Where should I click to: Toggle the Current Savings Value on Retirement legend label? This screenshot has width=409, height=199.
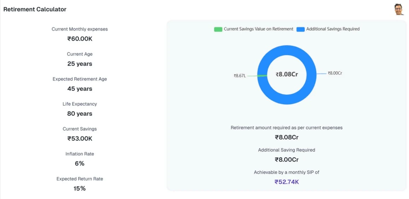pyautogui.click(x=258, y=29)
